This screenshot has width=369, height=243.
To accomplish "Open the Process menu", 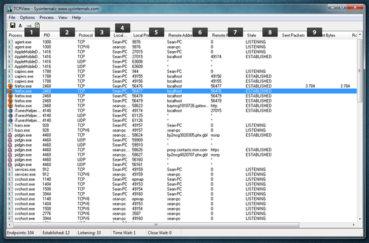I will pyautogui.click(x=46, y=17).
